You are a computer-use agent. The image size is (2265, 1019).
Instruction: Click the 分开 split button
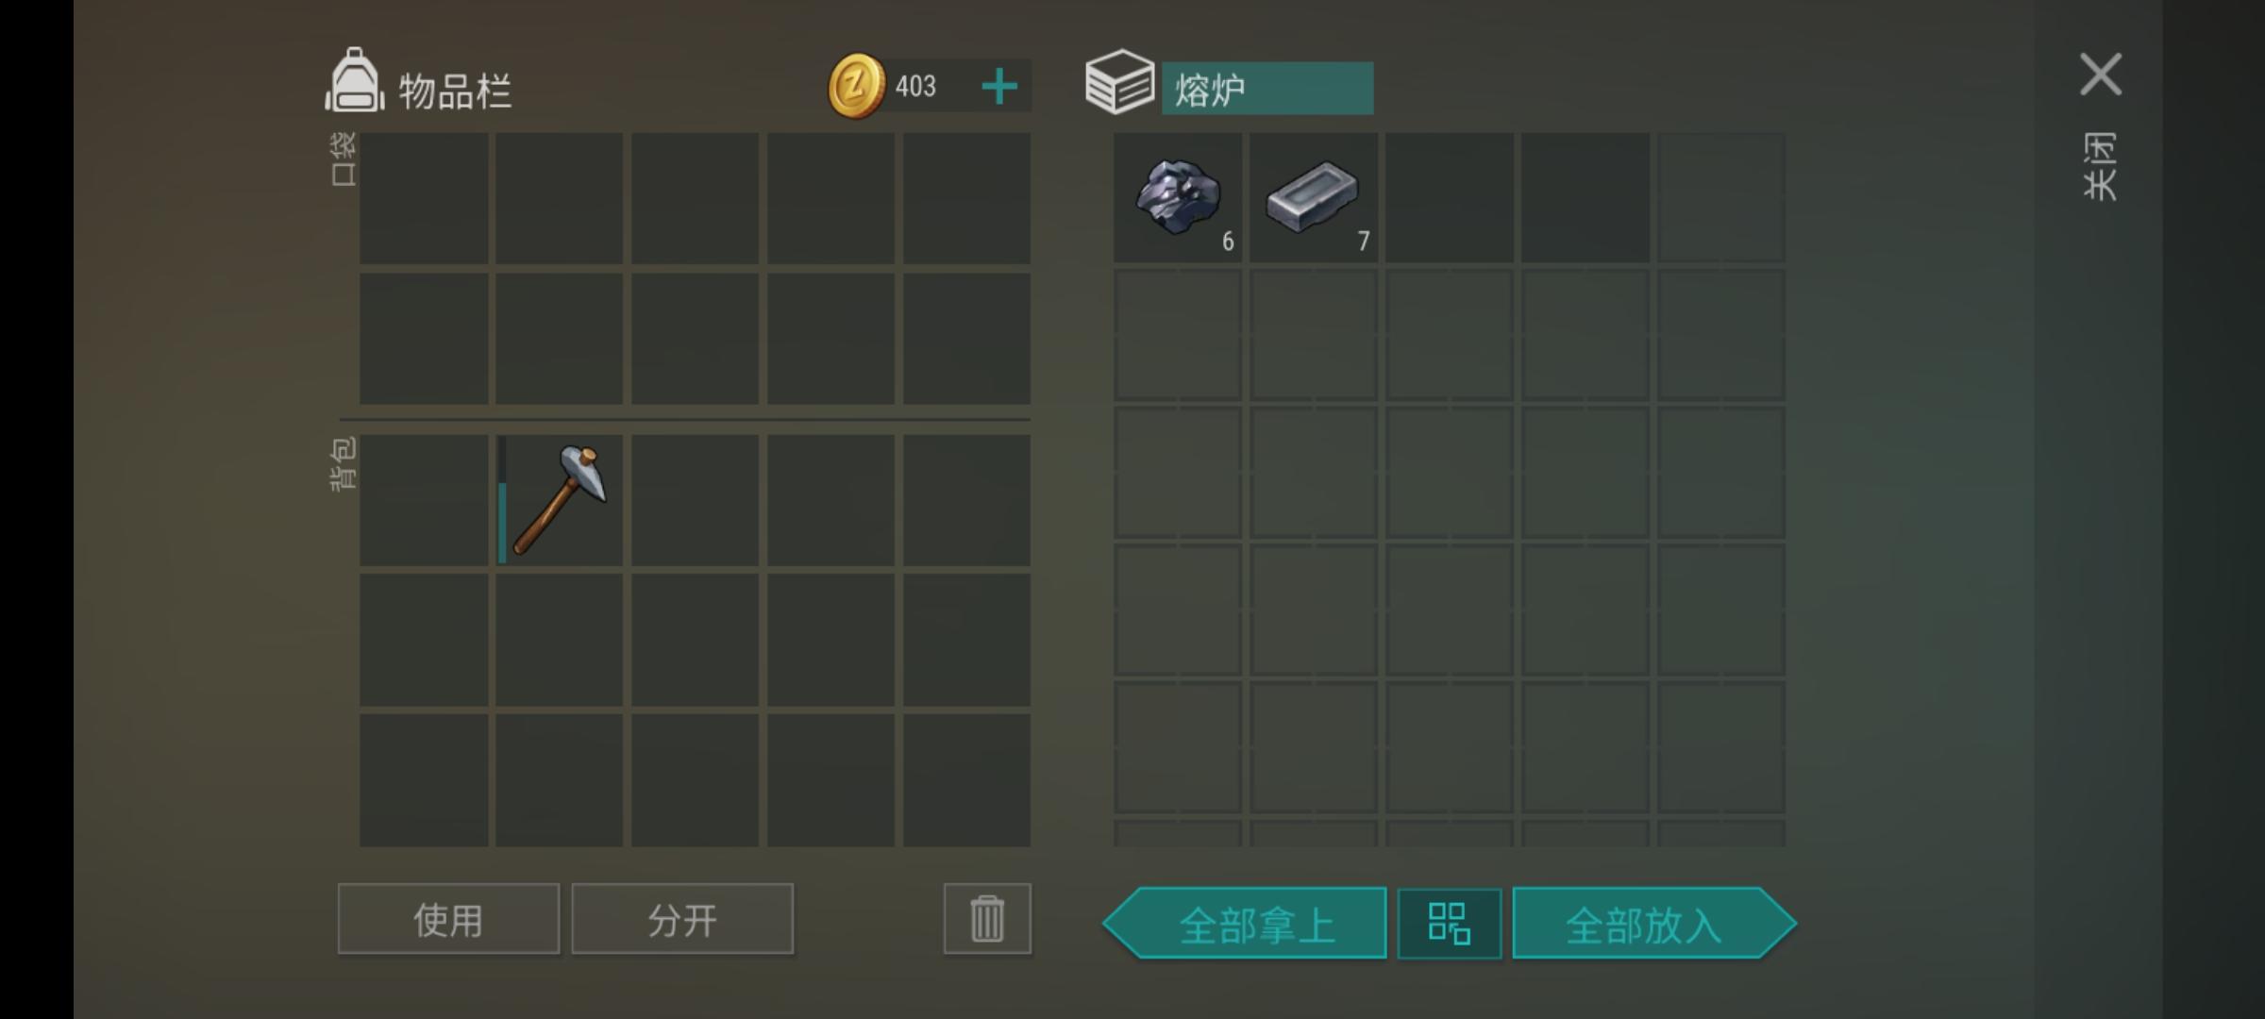(x=682, y=918)
